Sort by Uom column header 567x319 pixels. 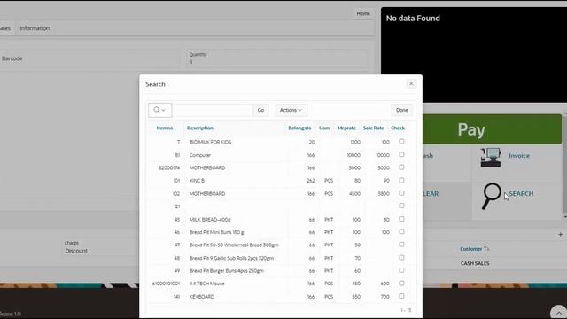324,128
